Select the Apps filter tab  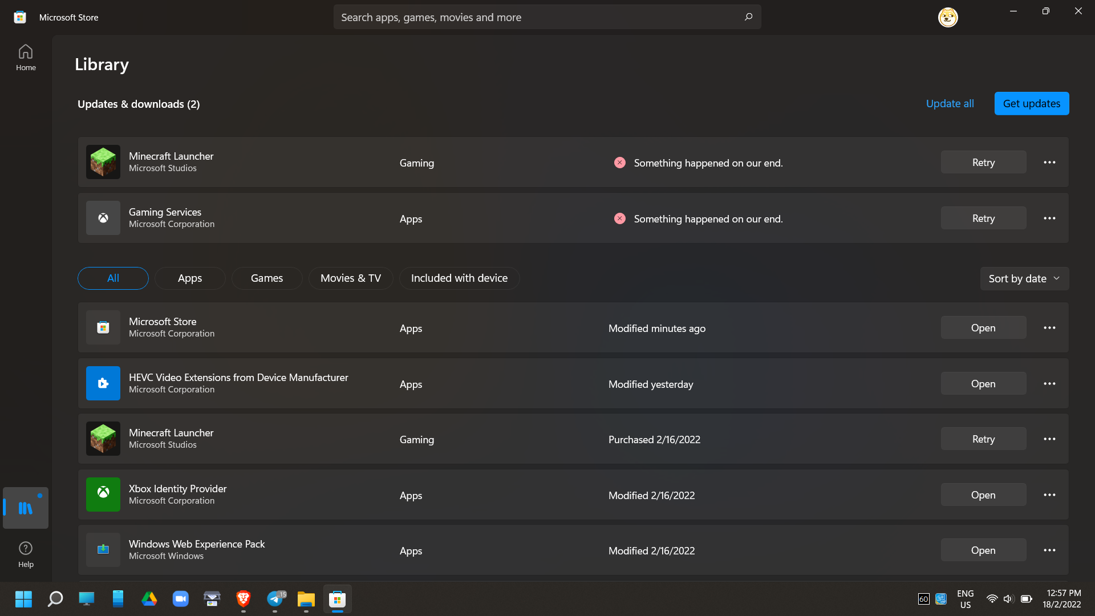tap(190, 278)
